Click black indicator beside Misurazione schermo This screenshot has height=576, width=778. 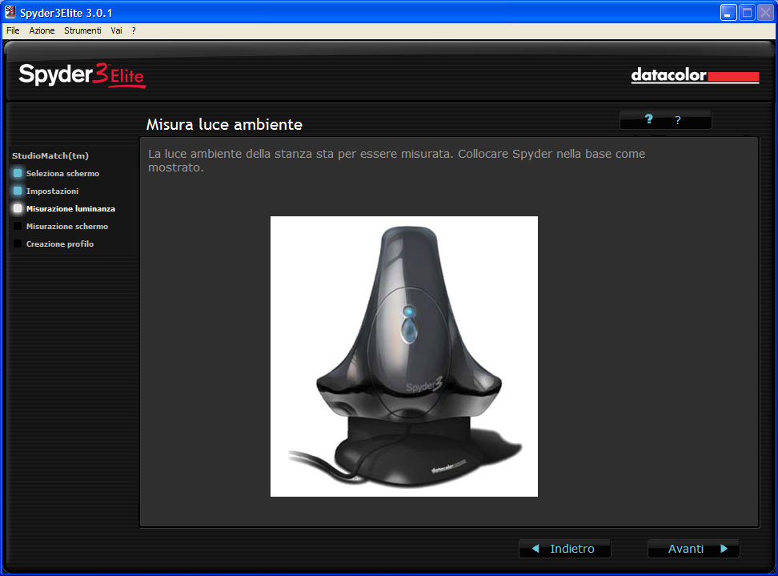pyautogui.click(x=18, y=226)
